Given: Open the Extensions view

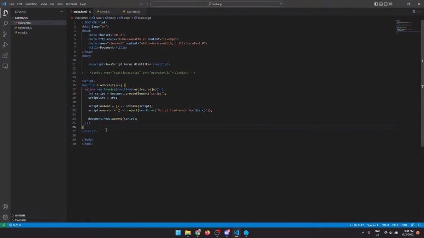Looking at the screenshot, I should 5,55.
